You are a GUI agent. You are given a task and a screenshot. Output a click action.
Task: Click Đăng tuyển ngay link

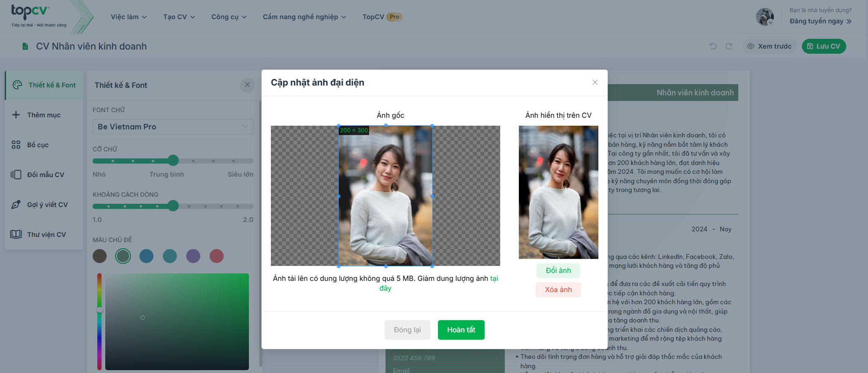(x=820, y=21)
